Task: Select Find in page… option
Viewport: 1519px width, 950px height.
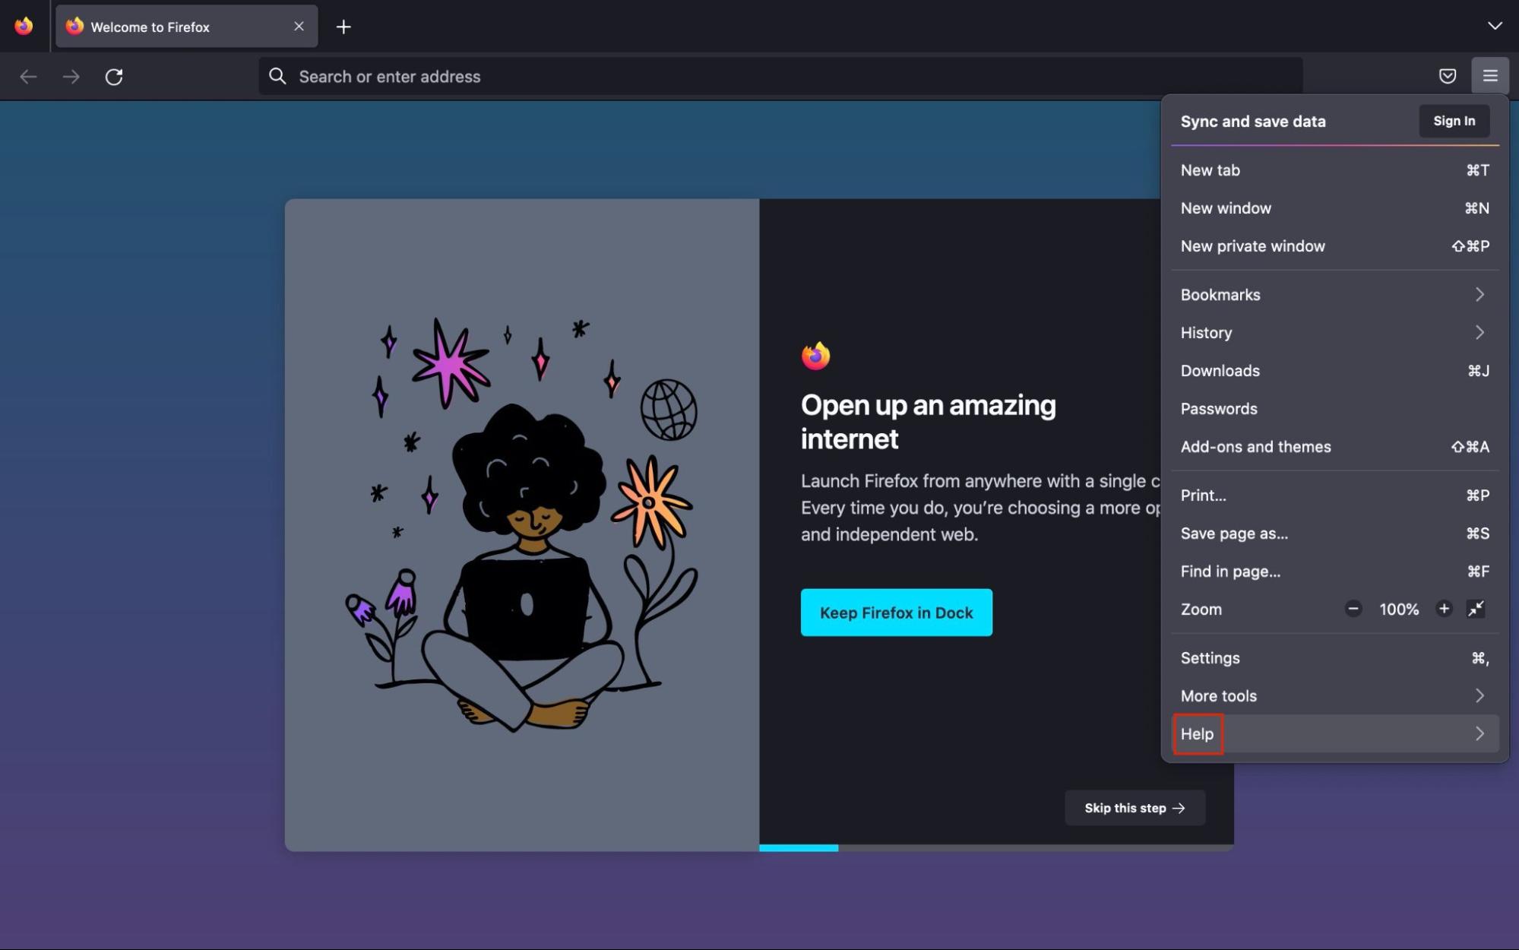Action: (1335, 572)
